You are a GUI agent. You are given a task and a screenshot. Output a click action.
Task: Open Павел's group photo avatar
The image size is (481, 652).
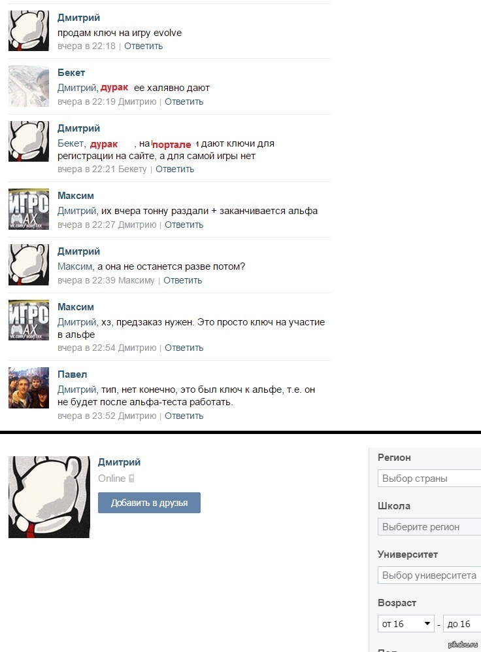pos(29,388)
